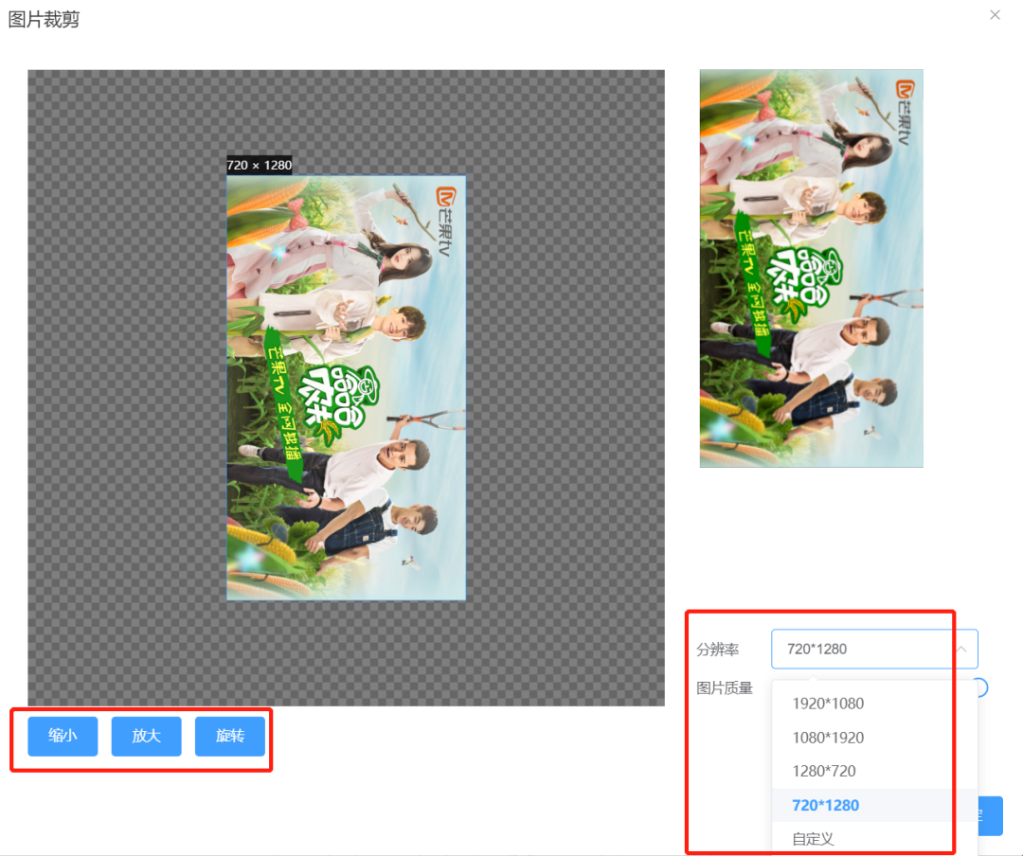
Task: Choose the highlighted 720*1280 option
Action: click(x=874, y=805)
